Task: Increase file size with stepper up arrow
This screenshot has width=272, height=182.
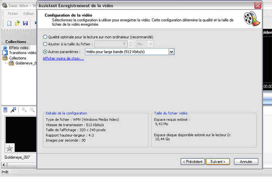Action: click(x=131, y=42)
